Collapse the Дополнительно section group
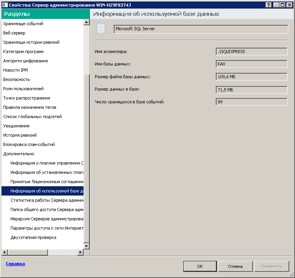The width and height of the screenshot is (295, 278). click(19, 154)
